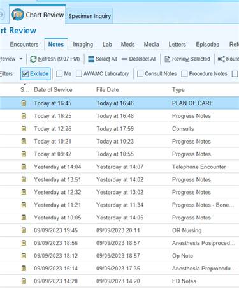Enable the Procedure Notes filter checkbox
The width and height of the screenshot is (239, 289).
(x=184, y=74)
